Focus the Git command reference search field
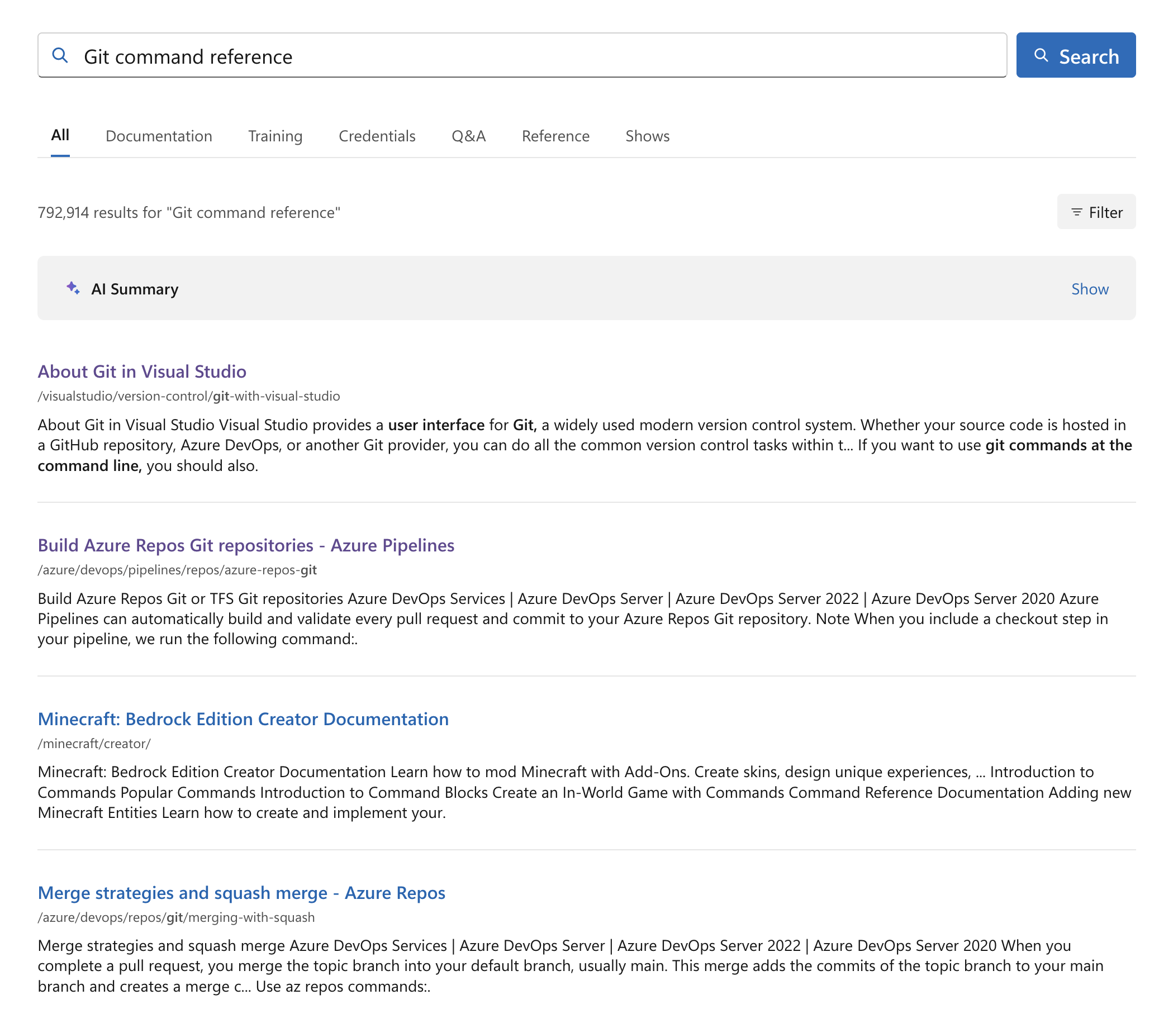The height and width of the screenshot is (1009, 1159). pyautogui.click(x=522, y=55)
